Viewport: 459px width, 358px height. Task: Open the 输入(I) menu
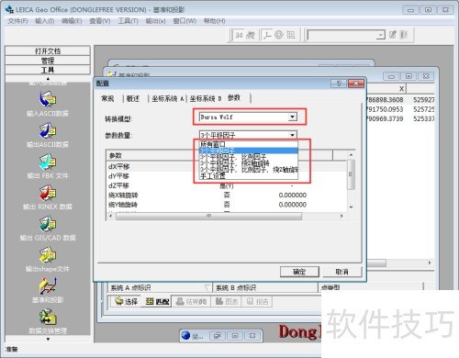coord(45,21)
